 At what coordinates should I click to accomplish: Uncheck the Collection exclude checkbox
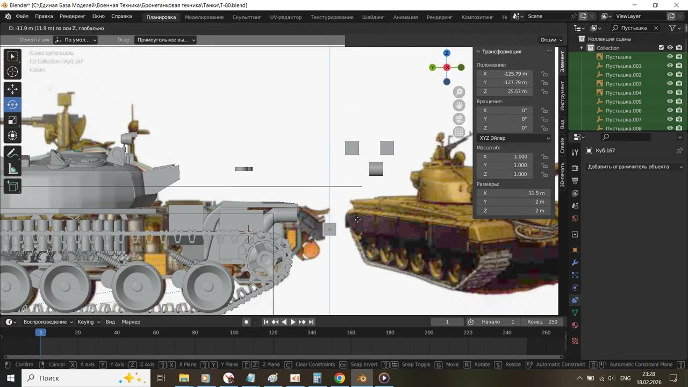click(x=661, y=48)
